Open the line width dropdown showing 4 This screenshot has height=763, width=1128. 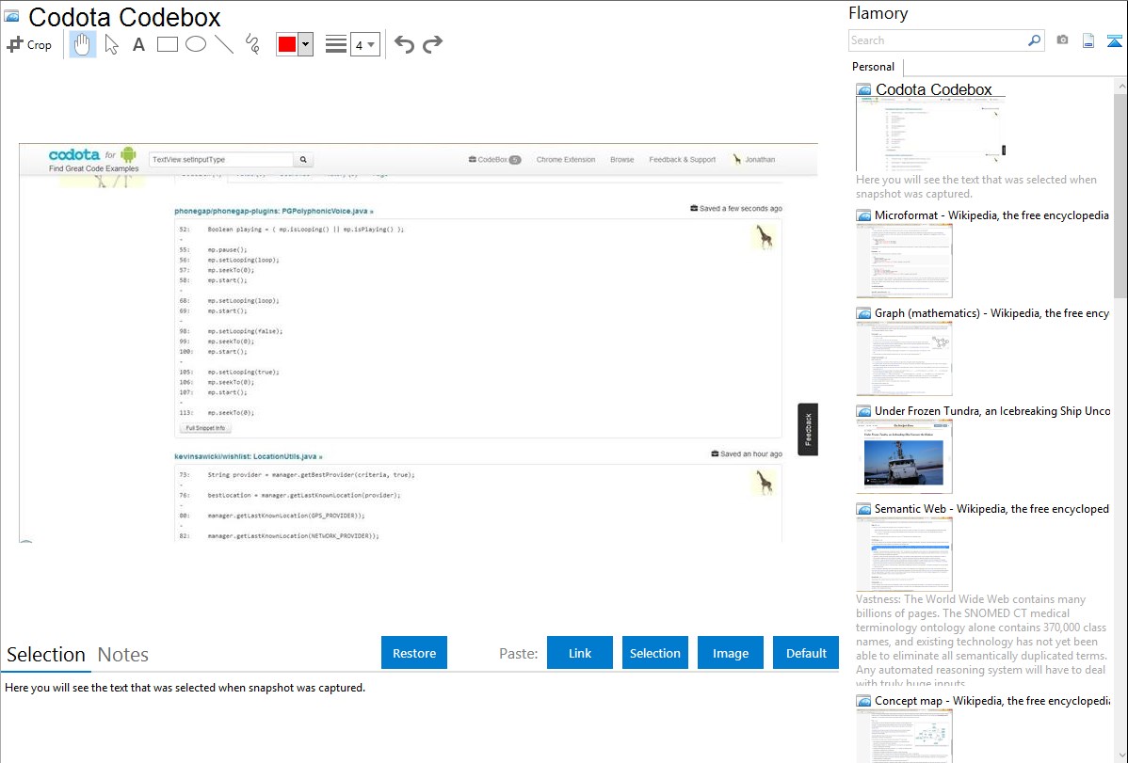365,44
